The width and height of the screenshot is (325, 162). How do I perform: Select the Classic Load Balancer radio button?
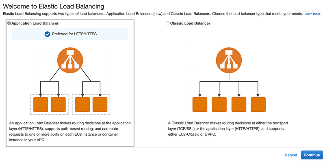click(x=168, y=23)
